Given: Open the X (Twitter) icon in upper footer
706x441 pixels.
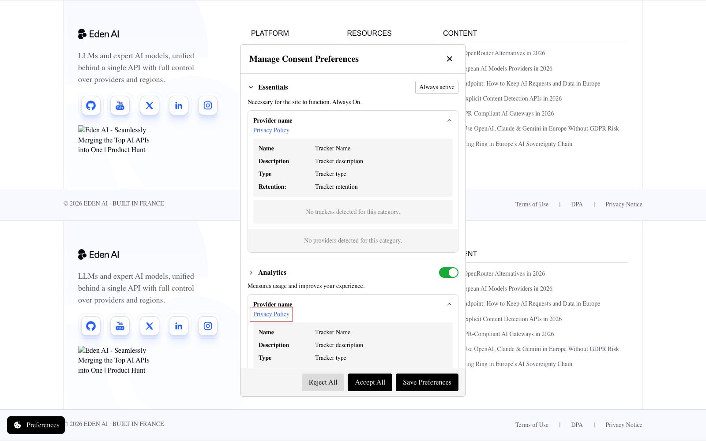Looking at the screenshot, I should tap(150, 105).
